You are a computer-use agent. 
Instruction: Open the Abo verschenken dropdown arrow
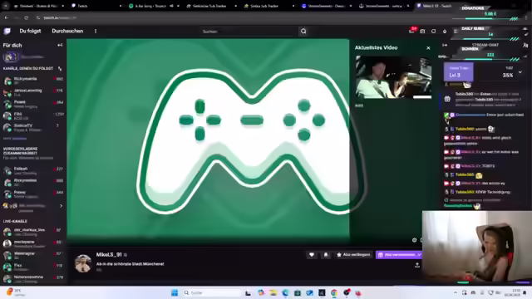click(419, 255)
